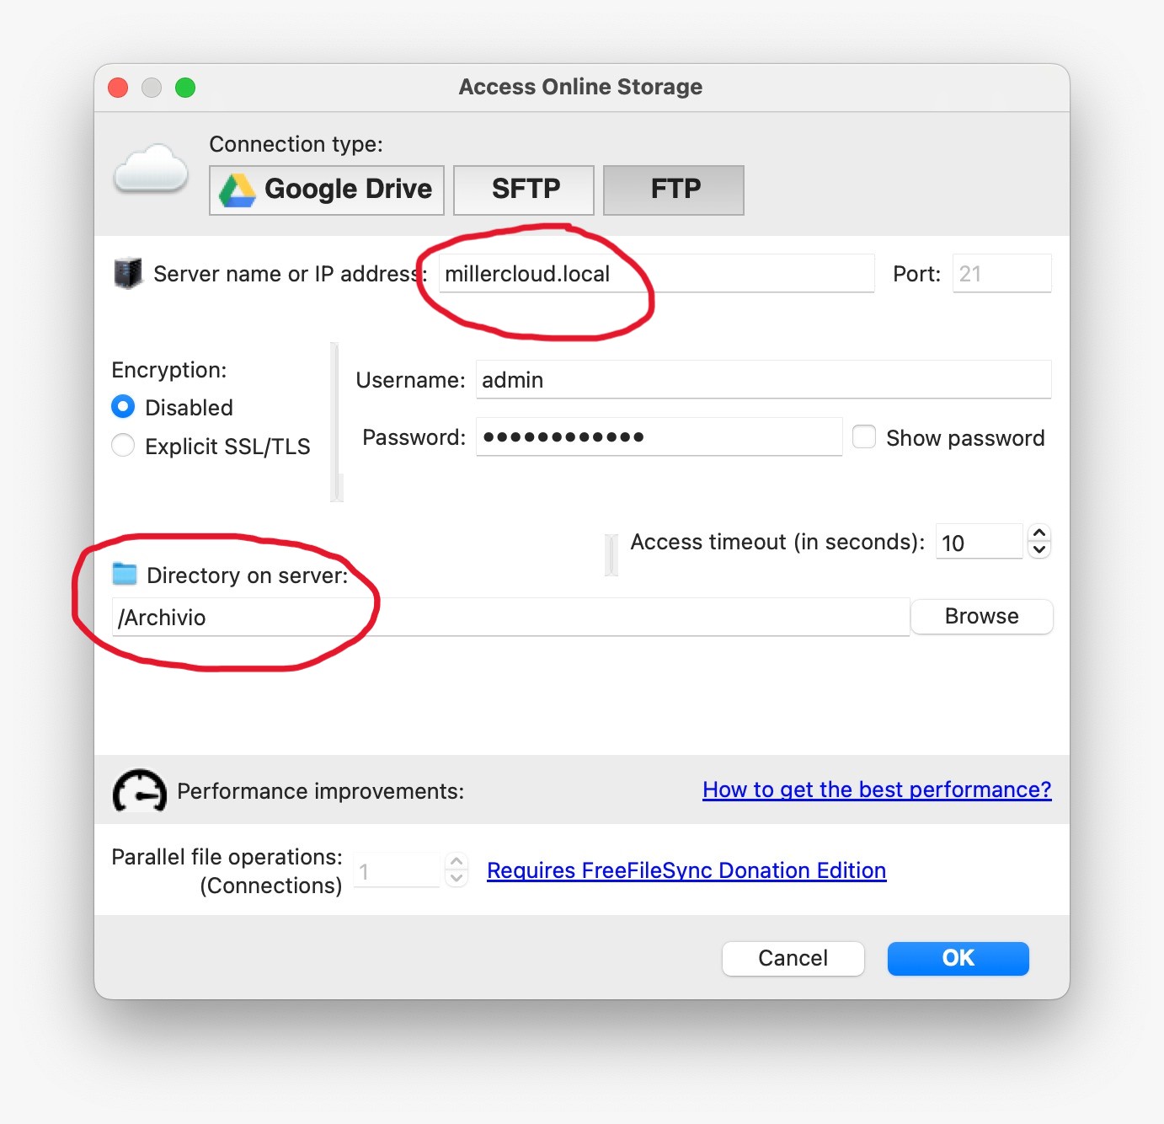The image size is (1164, 1124).
Task: Click the Parallel file operations field
Action: (x=397, y=870)
